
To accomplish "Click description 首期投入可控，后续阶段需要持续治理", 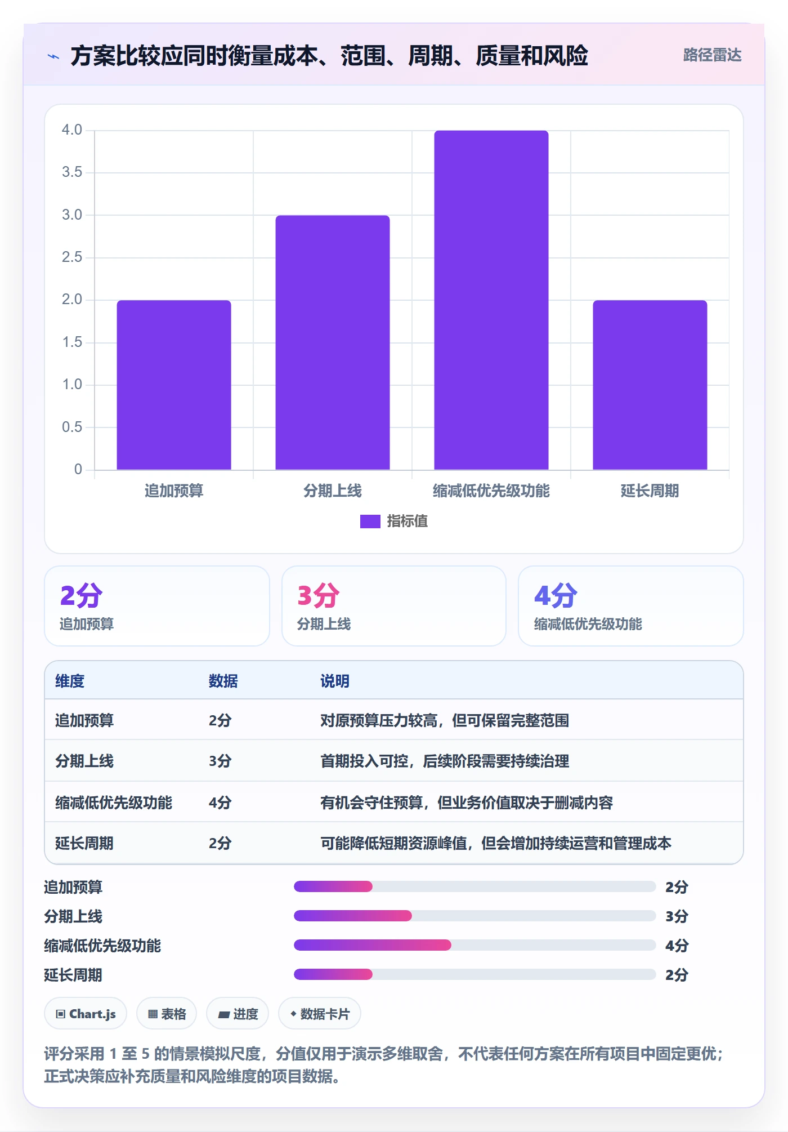I will pyautogui.click(x=445, y=761).
